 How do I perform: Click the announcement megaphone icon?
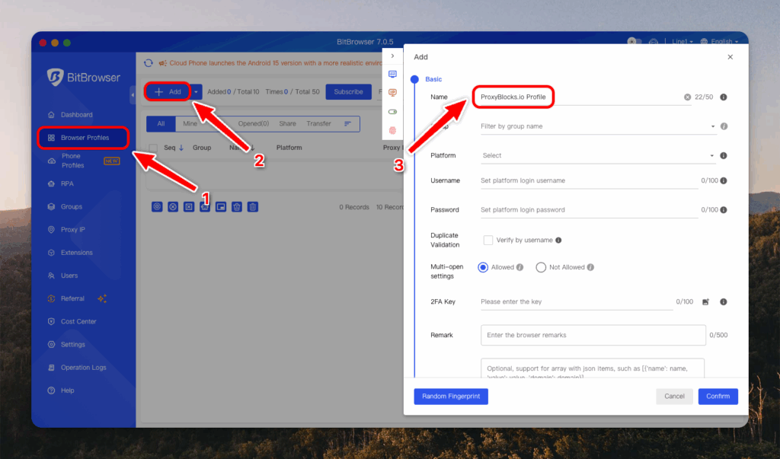[x=162, y=63]
